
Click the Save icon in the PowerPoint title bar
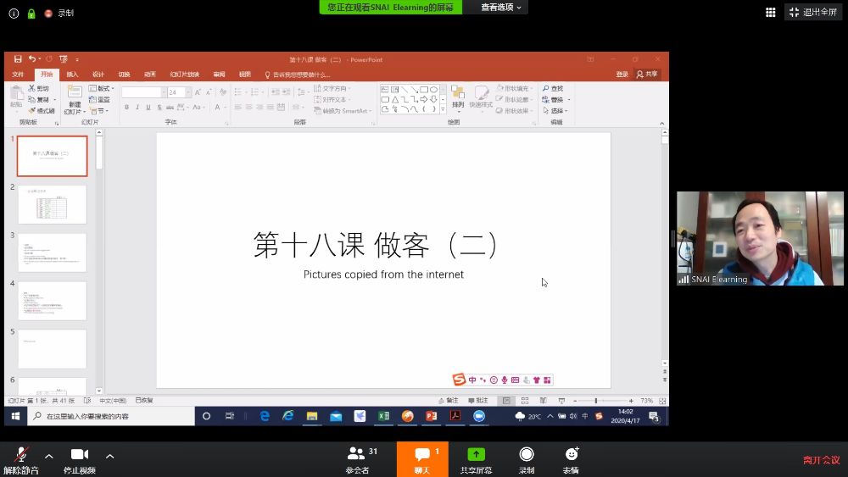coord(18,59)
